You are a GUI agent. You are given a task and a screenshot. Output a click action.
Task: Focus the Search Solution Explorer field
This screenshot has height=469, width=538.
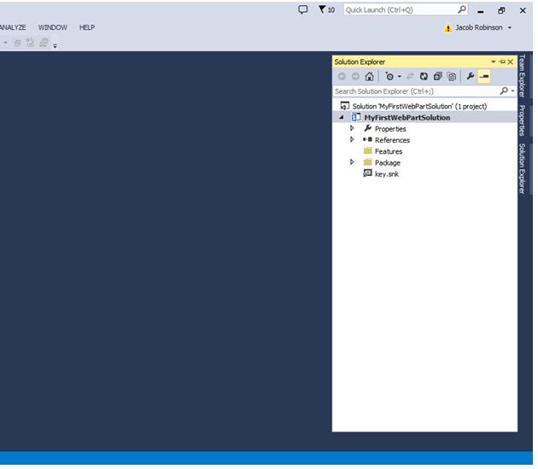pos(416,91)
